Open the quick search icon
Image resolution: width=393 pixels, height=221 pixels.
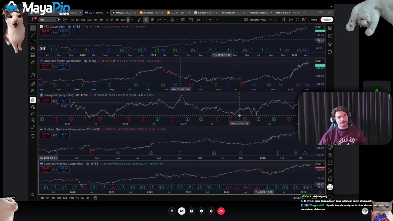[x=284, y=20]
